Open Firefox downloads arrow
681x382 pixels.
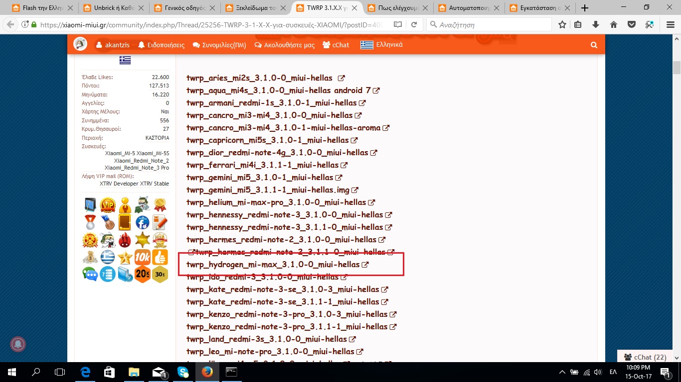pos(596,24)
